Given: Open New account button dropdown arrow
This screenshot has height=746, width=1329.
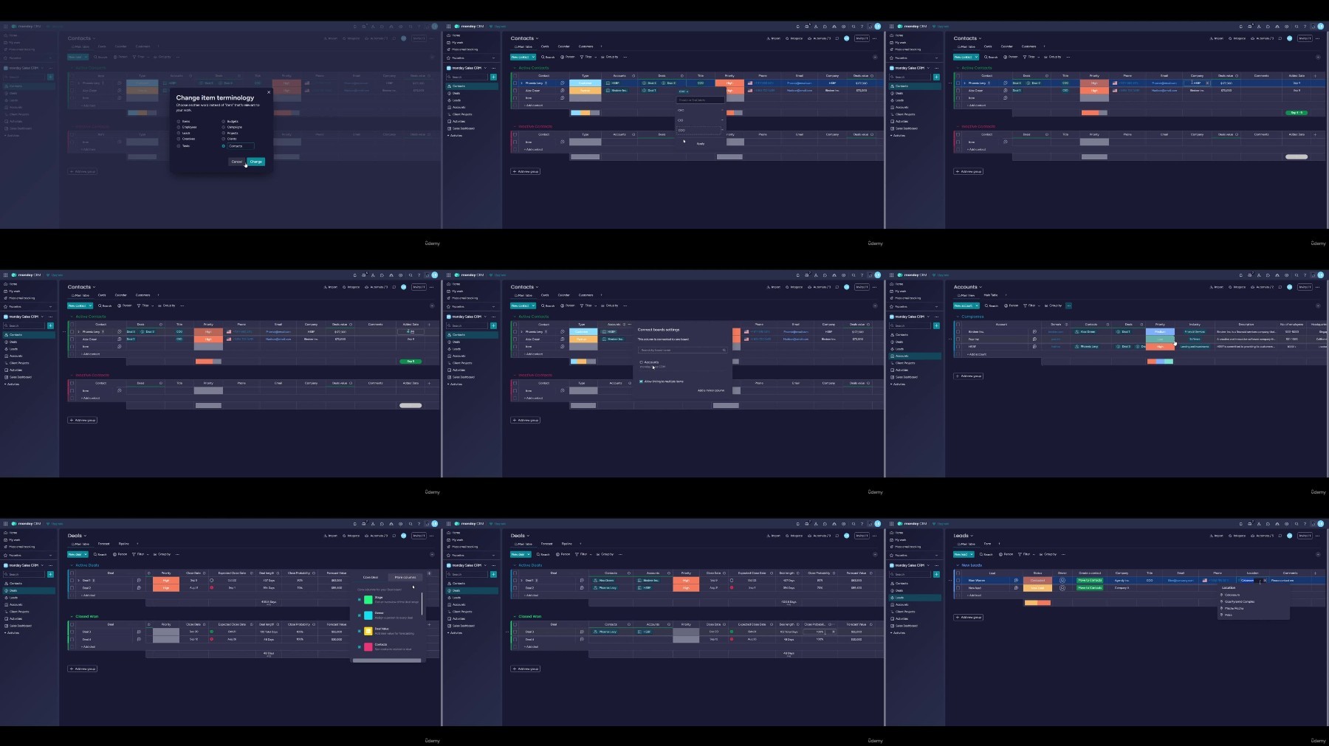Looking at the screenshot, I should tap(976, 305).
